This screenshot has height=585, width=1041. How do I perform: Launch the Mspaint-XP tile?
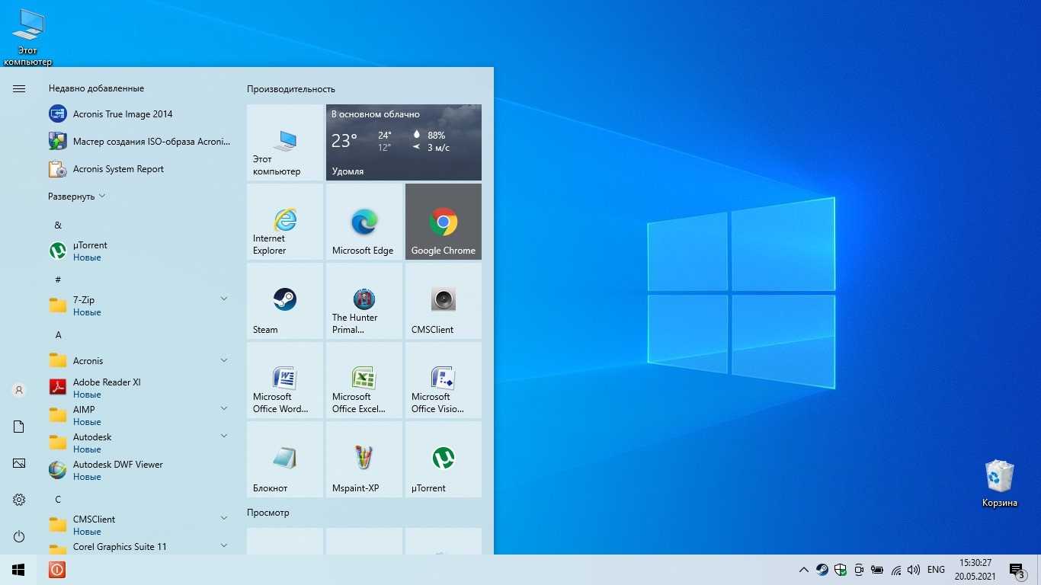coord(364,459)
